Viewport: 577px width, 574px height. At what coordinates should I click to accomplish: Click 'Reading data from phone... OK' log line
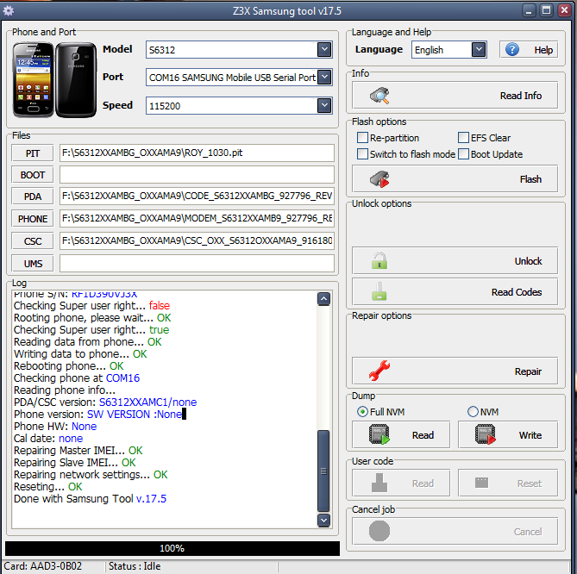coord(88,342)
